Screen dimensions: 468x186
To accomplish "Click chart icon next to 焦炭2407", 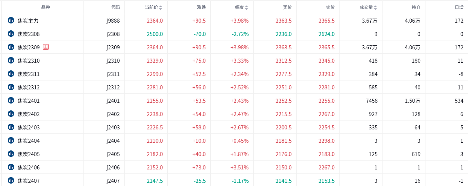I will tap(11, 180).
